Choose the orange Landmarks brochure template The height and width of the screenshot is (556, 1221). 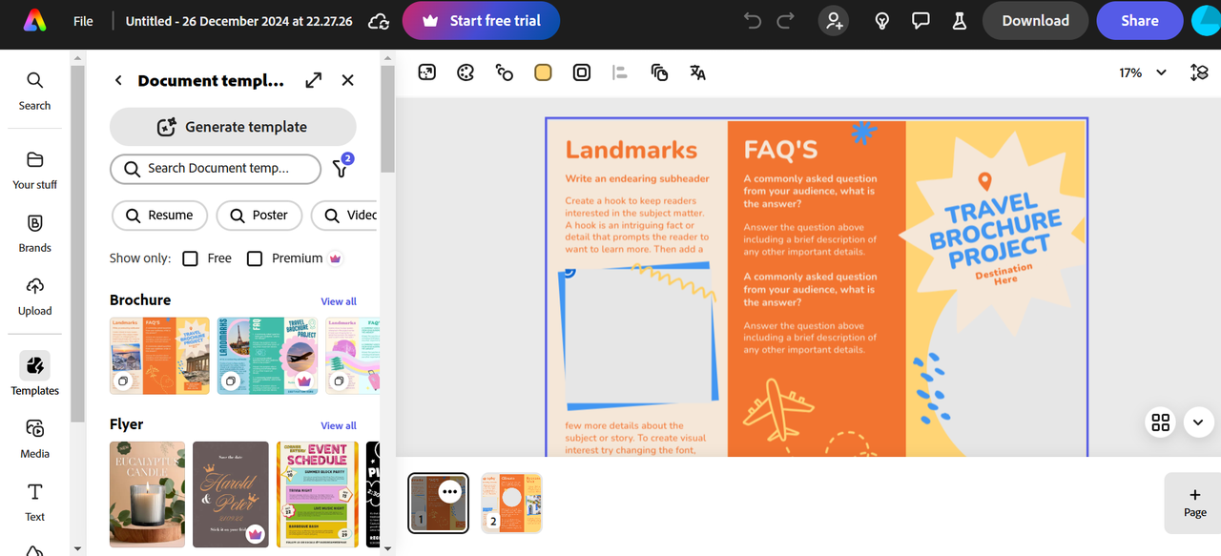(159, 356)
